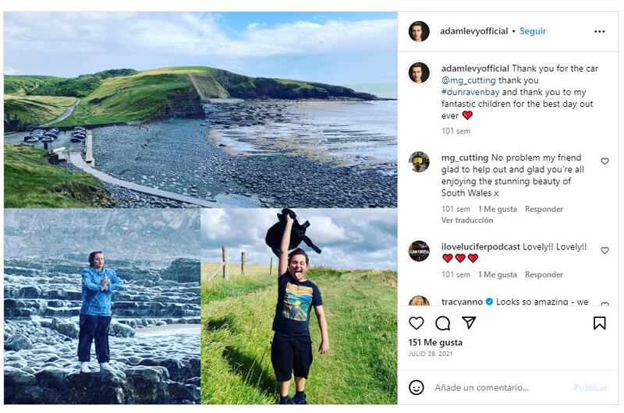Like mg_cutting's comment

coord(604,161)
